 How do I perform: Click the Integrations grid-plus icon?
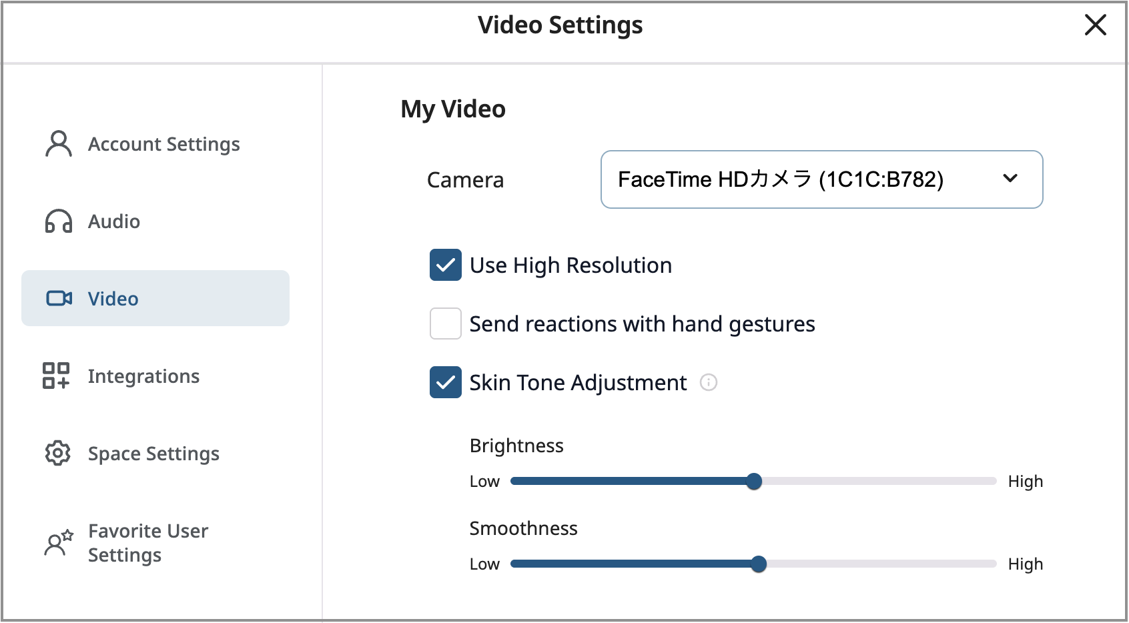56,376
